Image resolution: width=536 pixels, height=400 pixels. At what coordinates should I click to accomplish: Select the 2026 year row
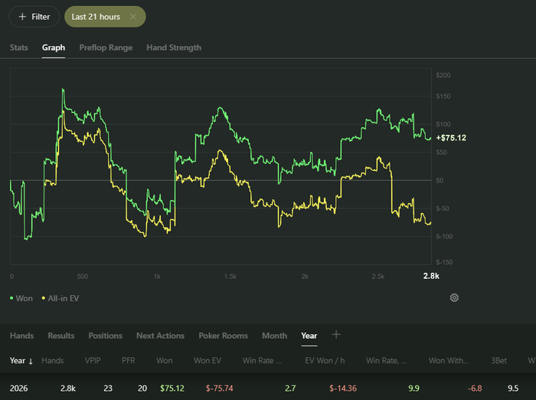point(268,389)
